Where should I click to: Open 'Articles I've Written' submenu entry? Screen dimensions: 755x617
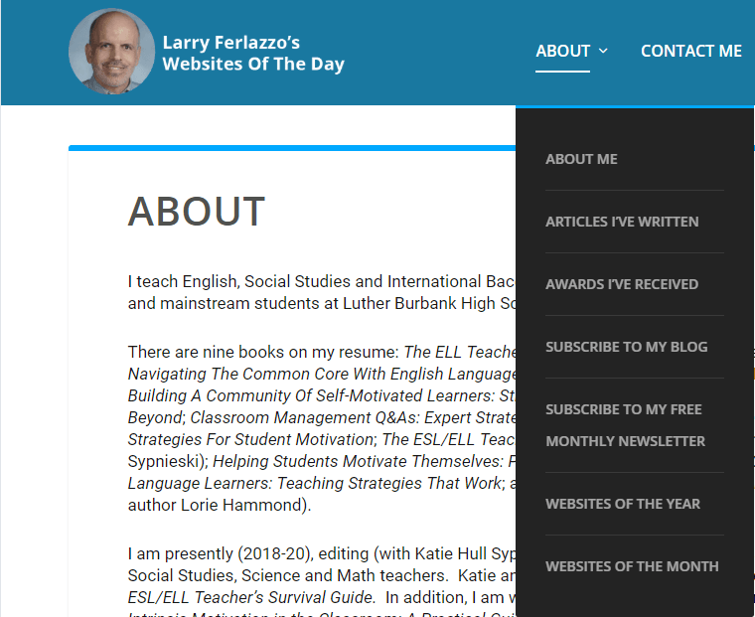(622, 222)
